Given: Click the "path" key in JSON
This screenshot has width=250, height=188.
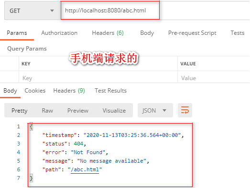Looking at the screenshot, I should 52,169.
